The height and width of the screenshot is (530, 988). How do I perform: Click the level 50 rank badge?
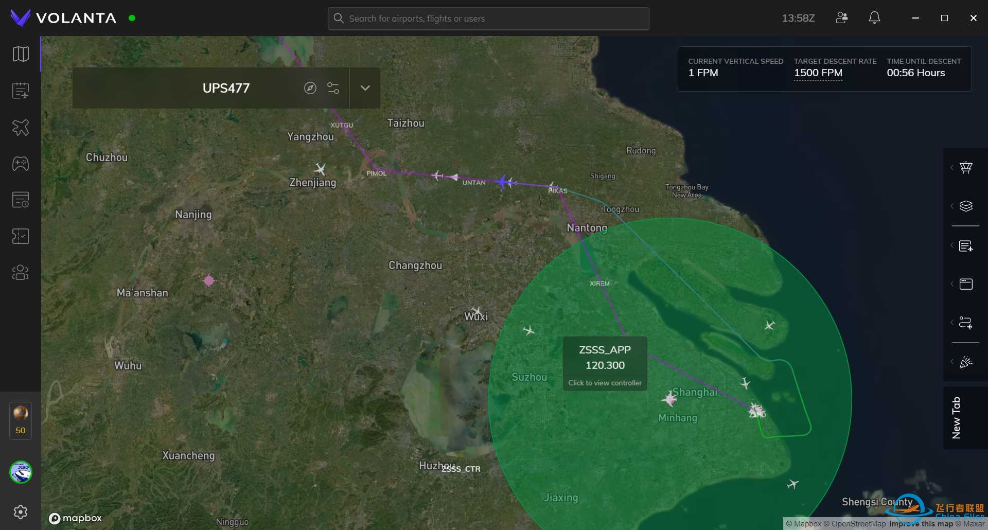[21, 421]
